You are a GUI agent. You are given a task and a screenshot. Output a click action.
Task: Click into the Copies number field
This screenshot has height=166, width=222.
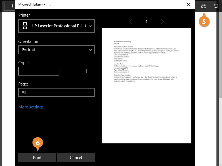click(39, 71)
